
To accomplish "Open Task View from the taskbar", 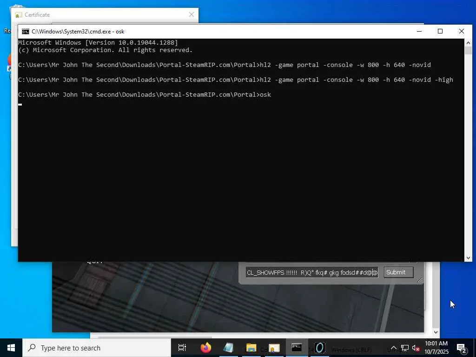I will click(x=182, y=348).
